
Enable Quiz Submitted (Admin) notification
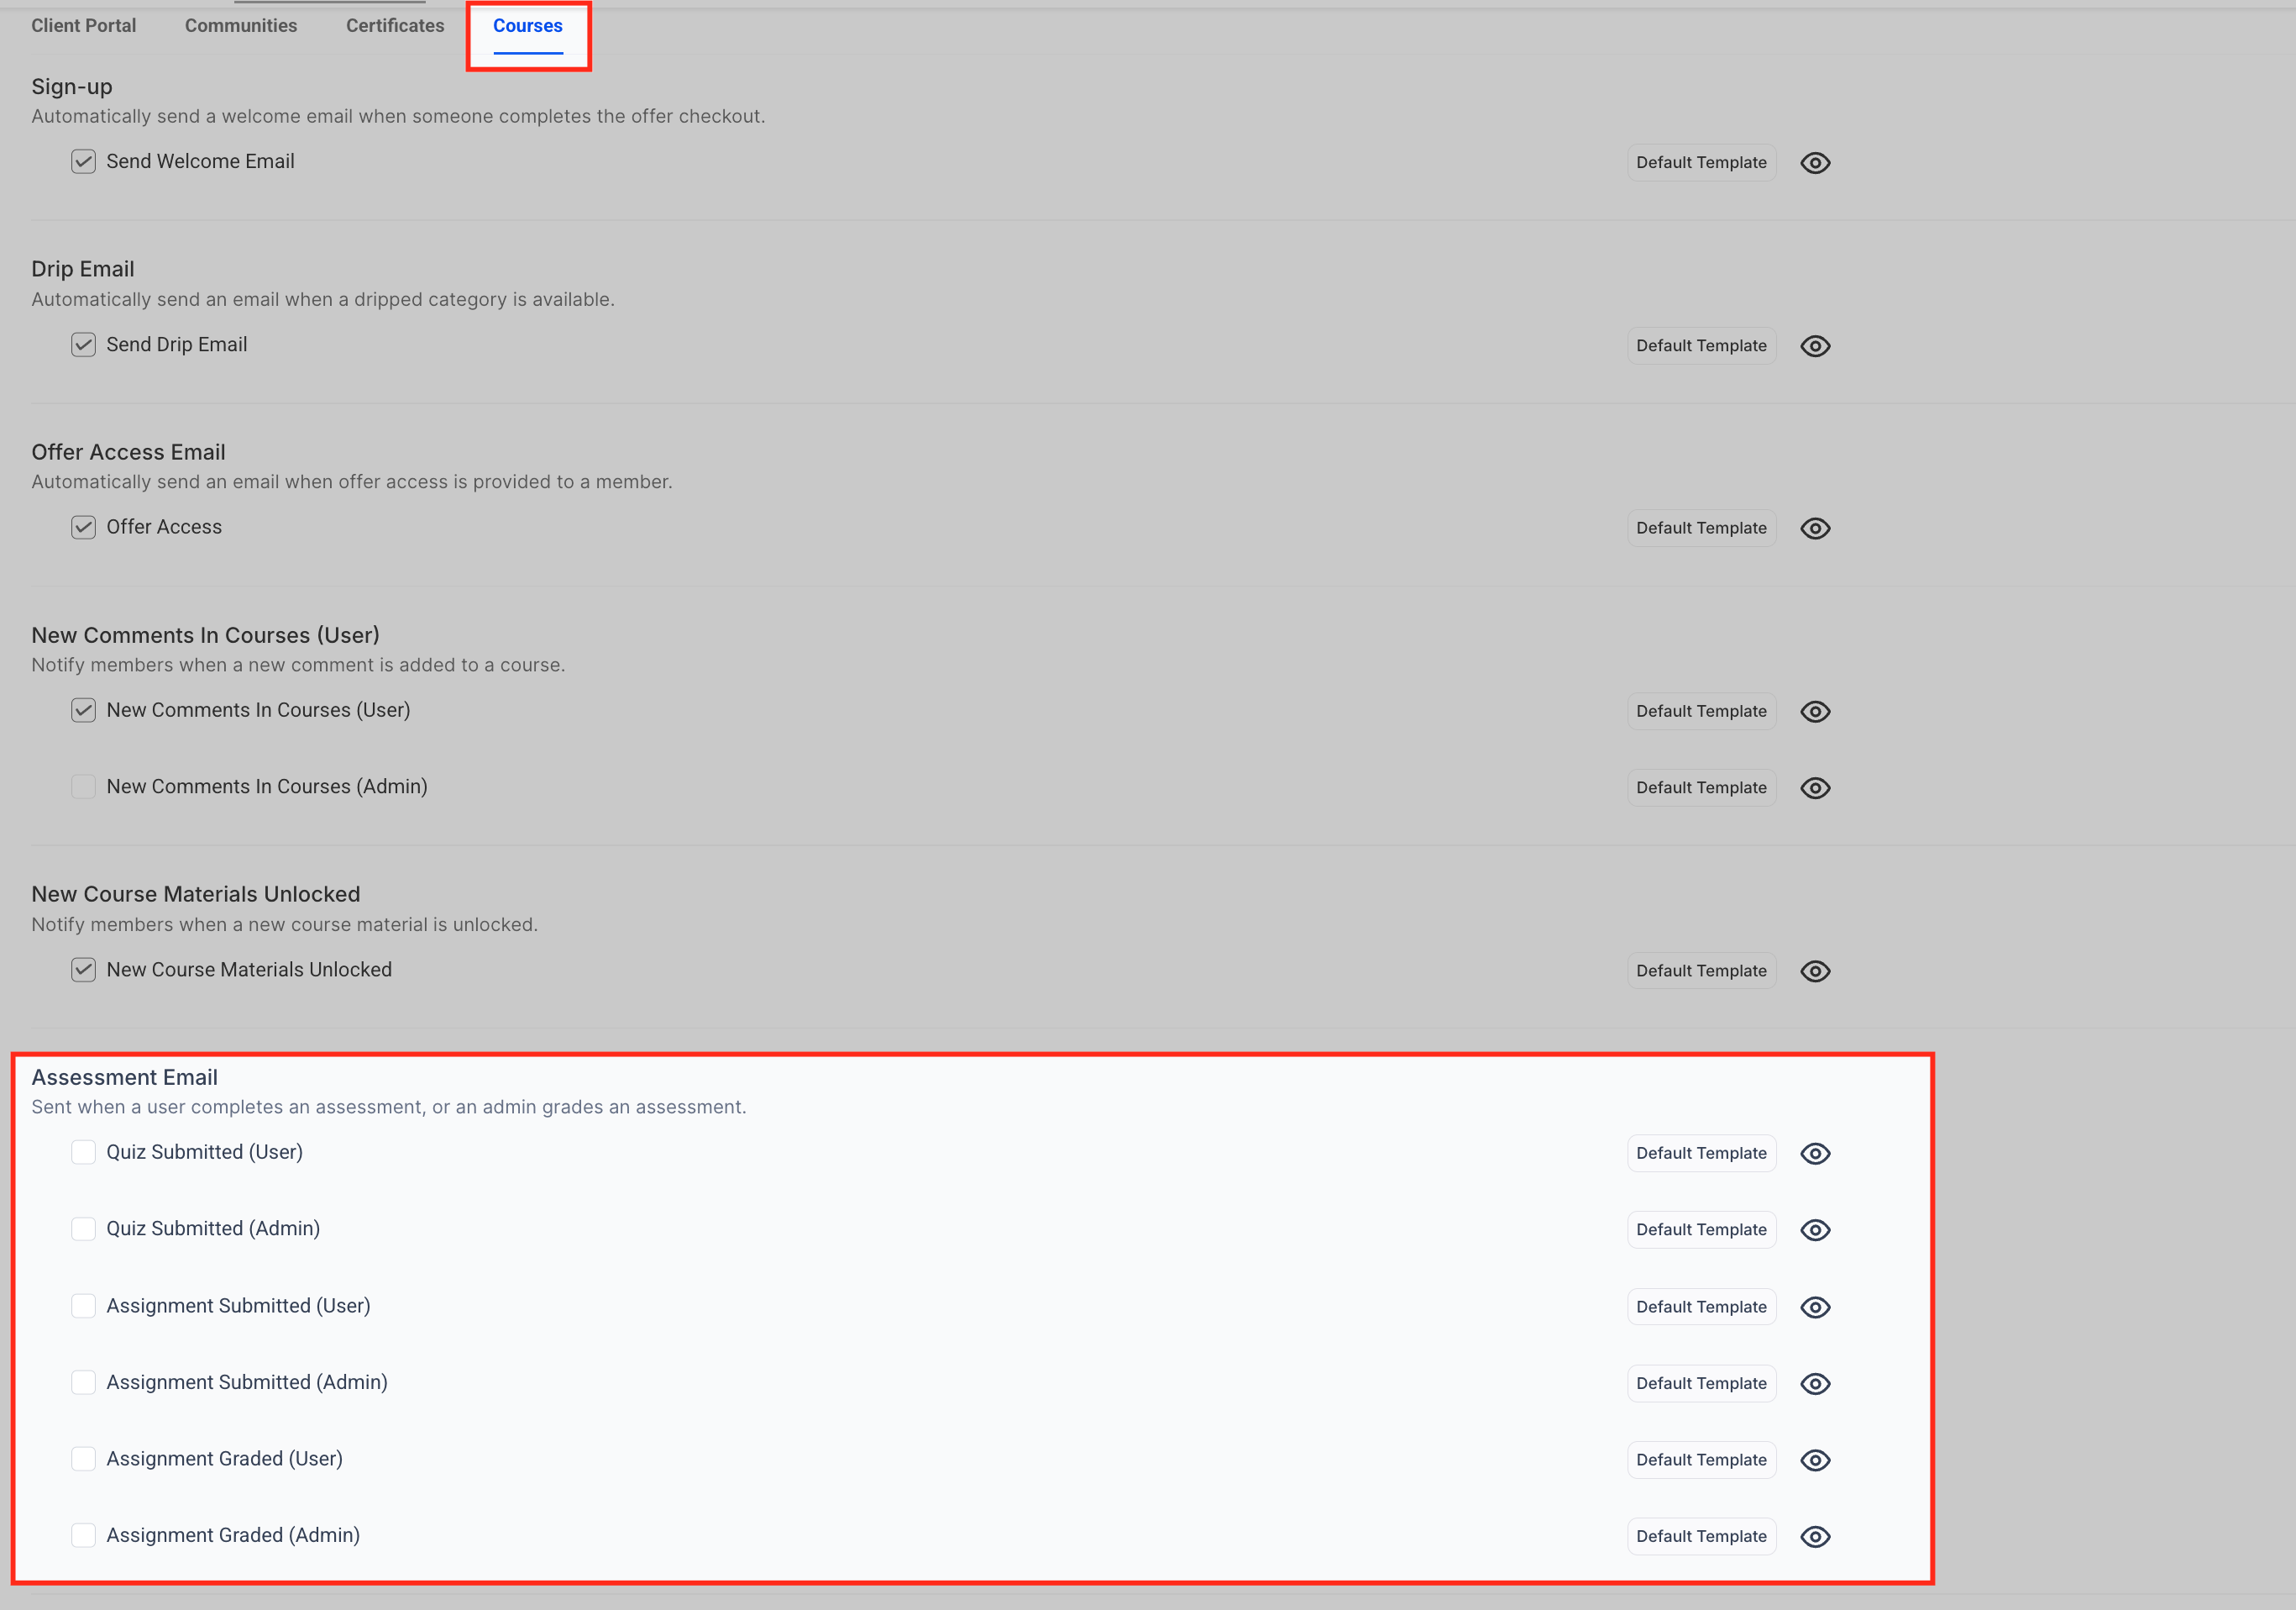[83, 1229]
